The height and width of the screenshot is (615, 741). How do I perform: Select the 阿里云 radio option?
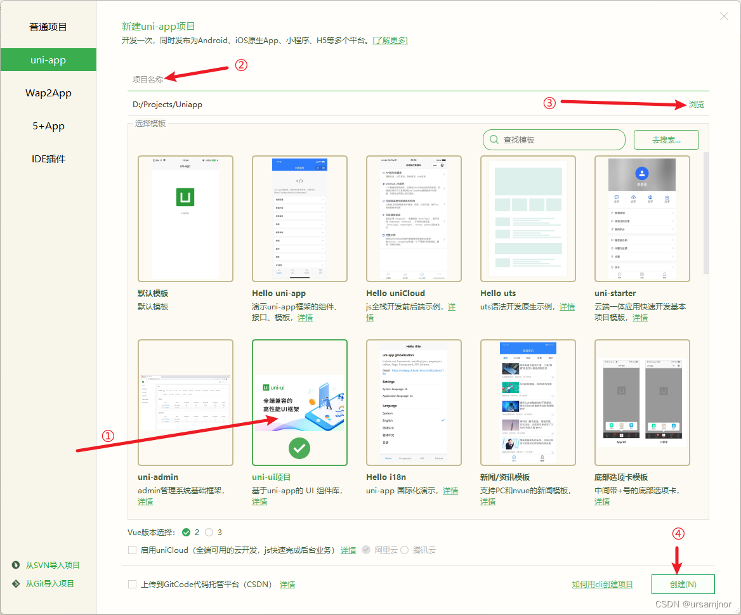(x=366, y=550)
